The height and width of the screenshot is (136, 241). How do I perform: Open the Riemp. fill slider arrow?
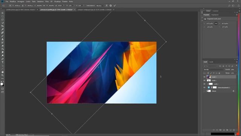click(236, 73)
